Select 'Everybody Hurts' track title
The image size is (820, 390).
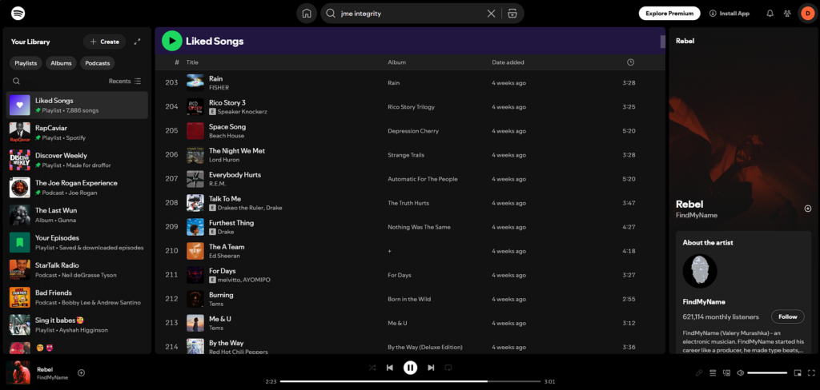[235, 174]
